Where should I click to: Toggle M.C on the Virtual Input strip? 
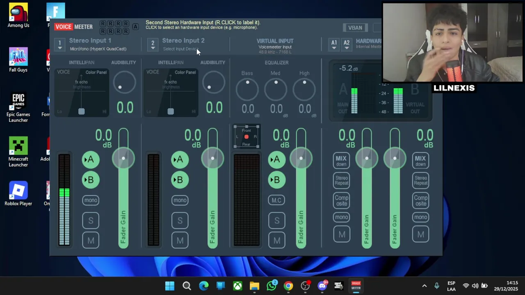pos(276,200)
